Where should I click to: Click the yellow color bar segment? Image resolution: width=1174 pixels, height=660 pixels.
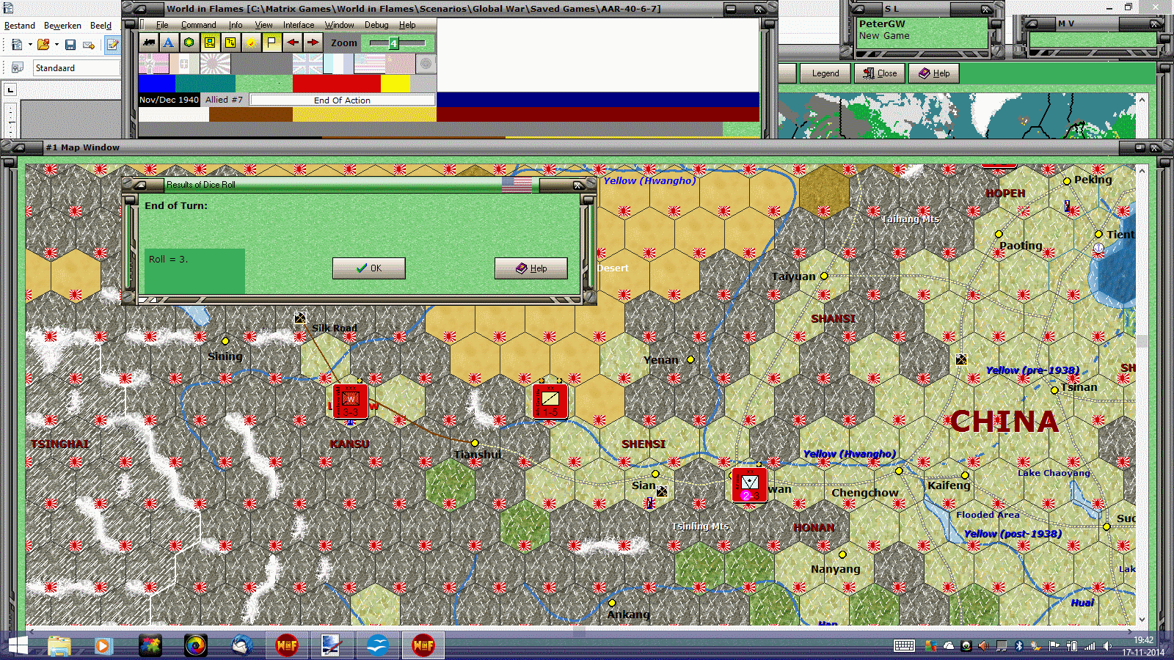396,83
